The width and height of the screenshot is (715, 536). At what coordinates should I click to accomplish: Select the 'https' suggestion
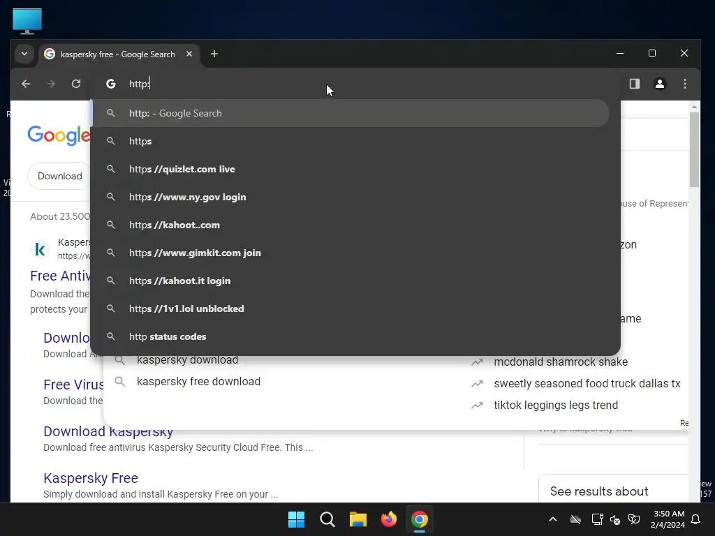tap(351, 141)
